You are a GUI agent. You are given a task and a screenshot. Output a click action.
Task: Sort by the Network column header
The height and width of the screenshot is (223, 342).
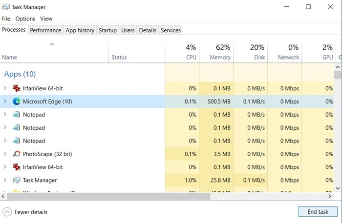tap(285, 53)
